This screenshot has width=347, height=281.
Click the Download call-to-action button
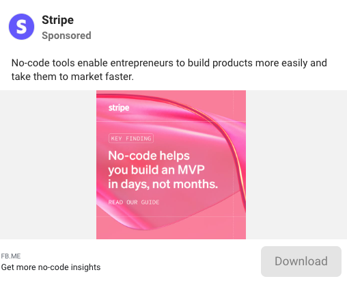(x=301, y=261)
